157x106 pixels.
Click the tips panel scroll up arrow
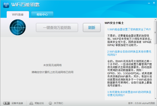click(155, 19)
